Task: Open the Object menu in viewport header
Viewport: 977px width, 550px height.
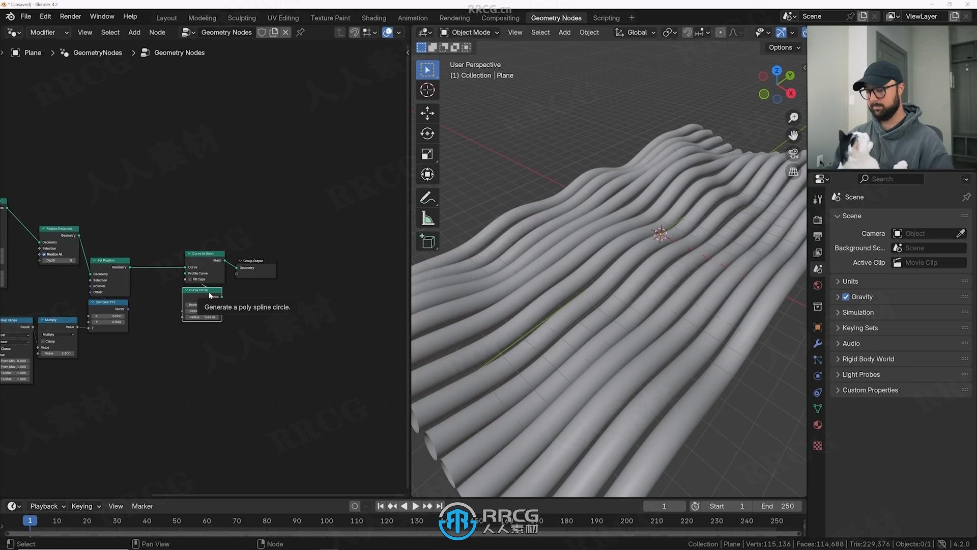Action: (589, 32)
